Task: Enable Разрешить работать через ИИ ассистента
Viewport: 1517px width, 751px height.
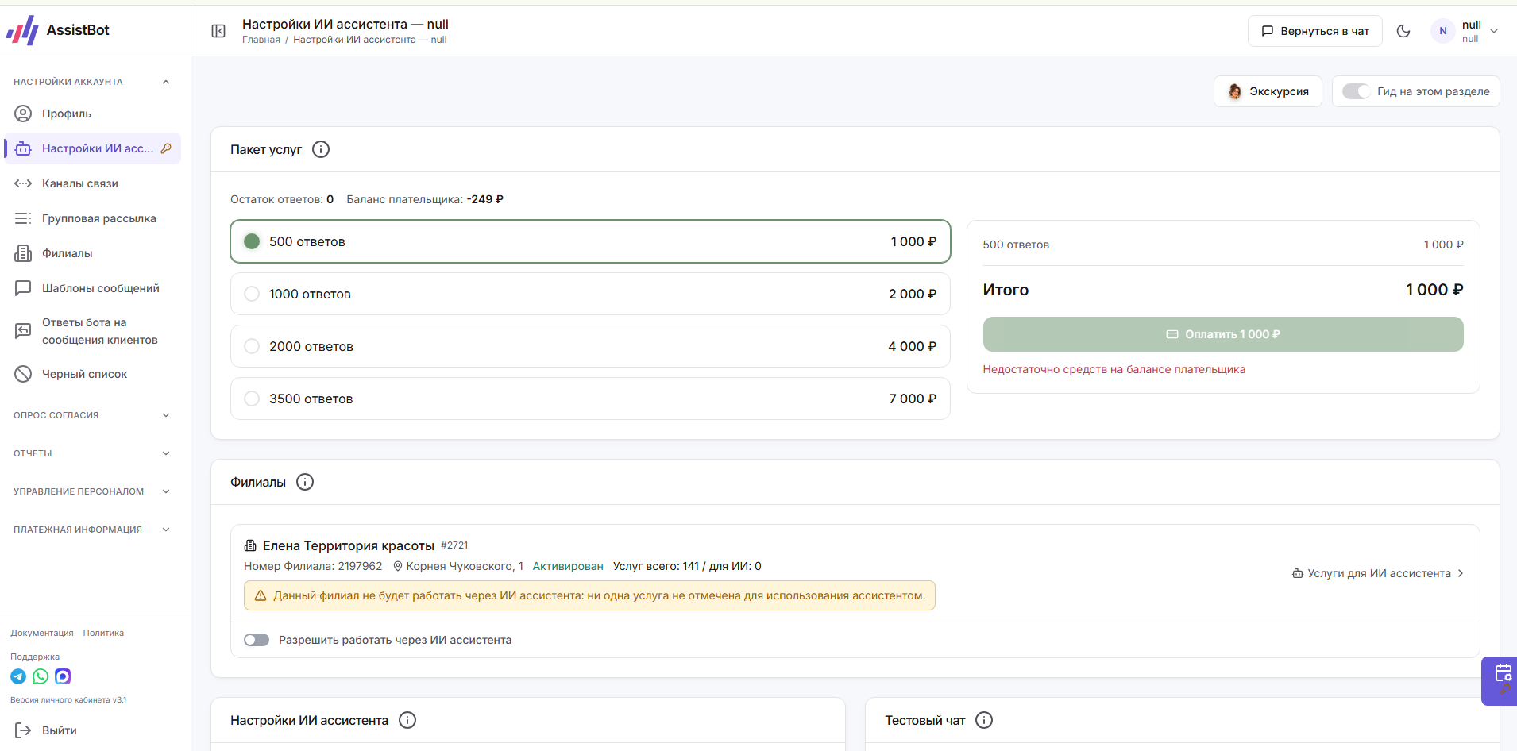Action: coord(257,640)
